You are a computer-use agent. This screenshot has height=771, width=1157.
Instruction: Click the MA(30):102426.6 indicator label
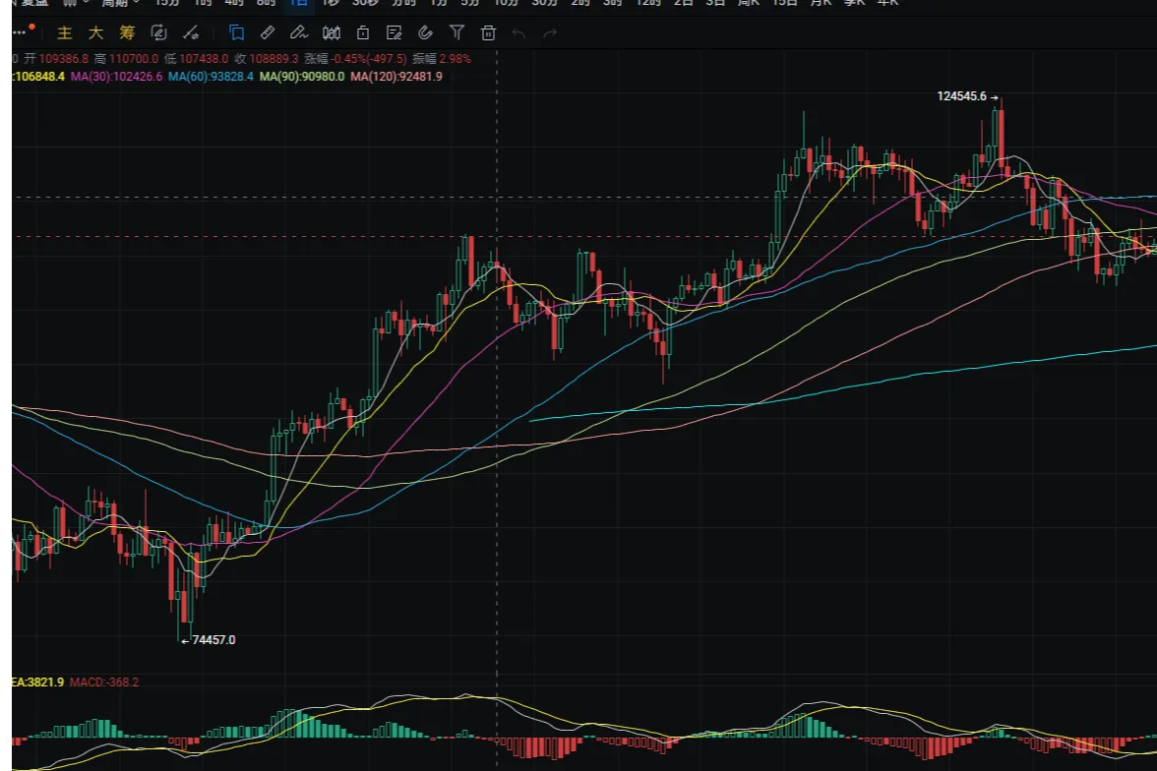(116, 76)
